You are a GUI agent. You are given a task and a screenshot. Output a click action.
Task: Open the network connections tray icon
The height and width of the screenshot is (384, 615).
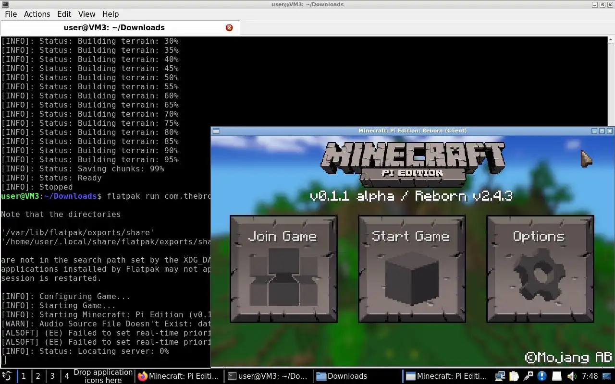tap(500, 376)
